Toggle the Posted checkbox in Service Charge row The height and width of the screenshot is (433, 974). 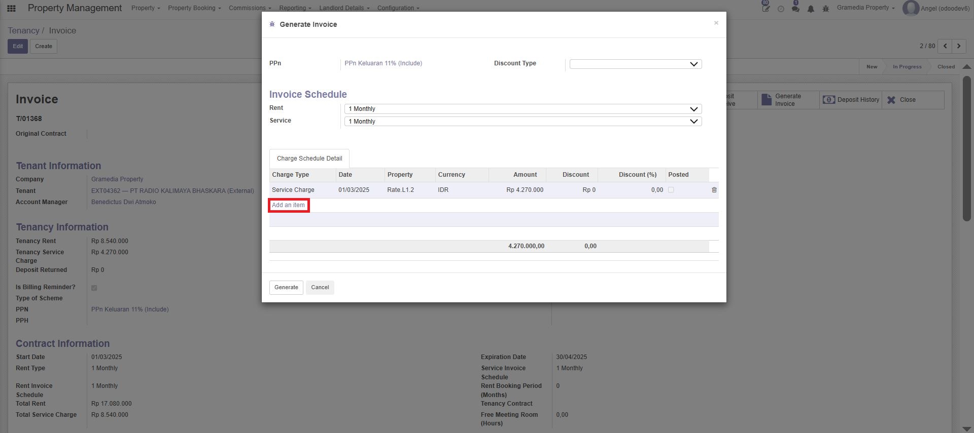tap(671, 190)
